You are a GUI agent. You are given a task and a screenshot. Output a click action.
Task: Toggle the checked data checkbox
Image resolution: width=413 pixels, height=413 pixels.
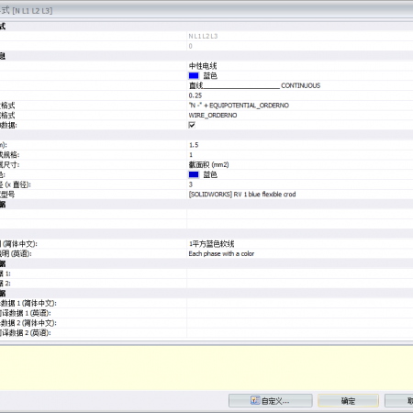click(192, 125)
